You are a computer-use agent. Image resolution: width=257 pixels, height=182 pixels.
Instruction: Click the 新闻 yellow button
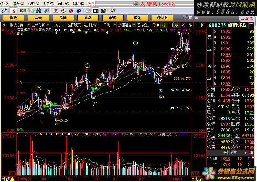[113, 18]
